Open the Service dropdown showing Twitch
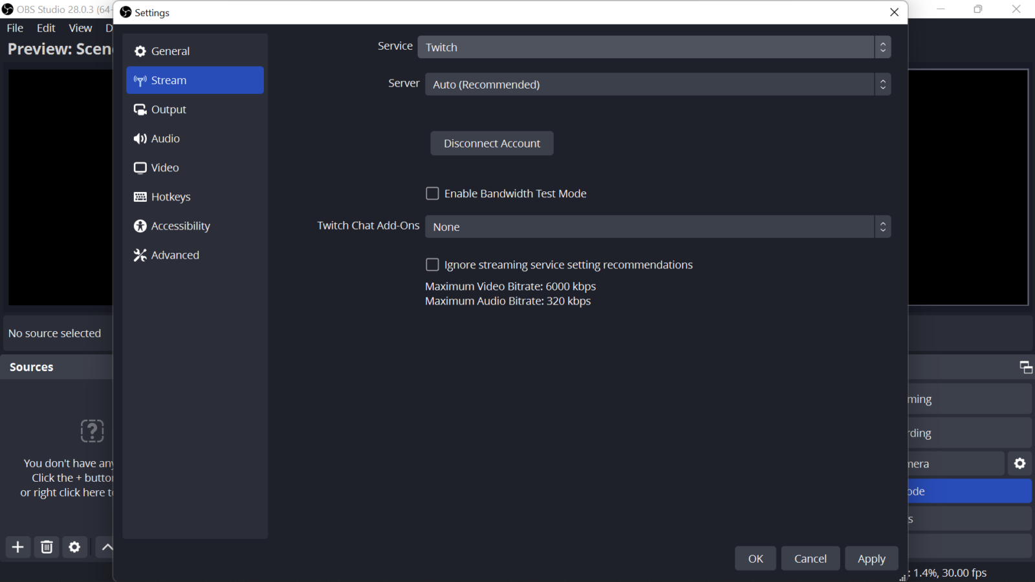Screen dimensions: 1035x582 click(654, 47)
